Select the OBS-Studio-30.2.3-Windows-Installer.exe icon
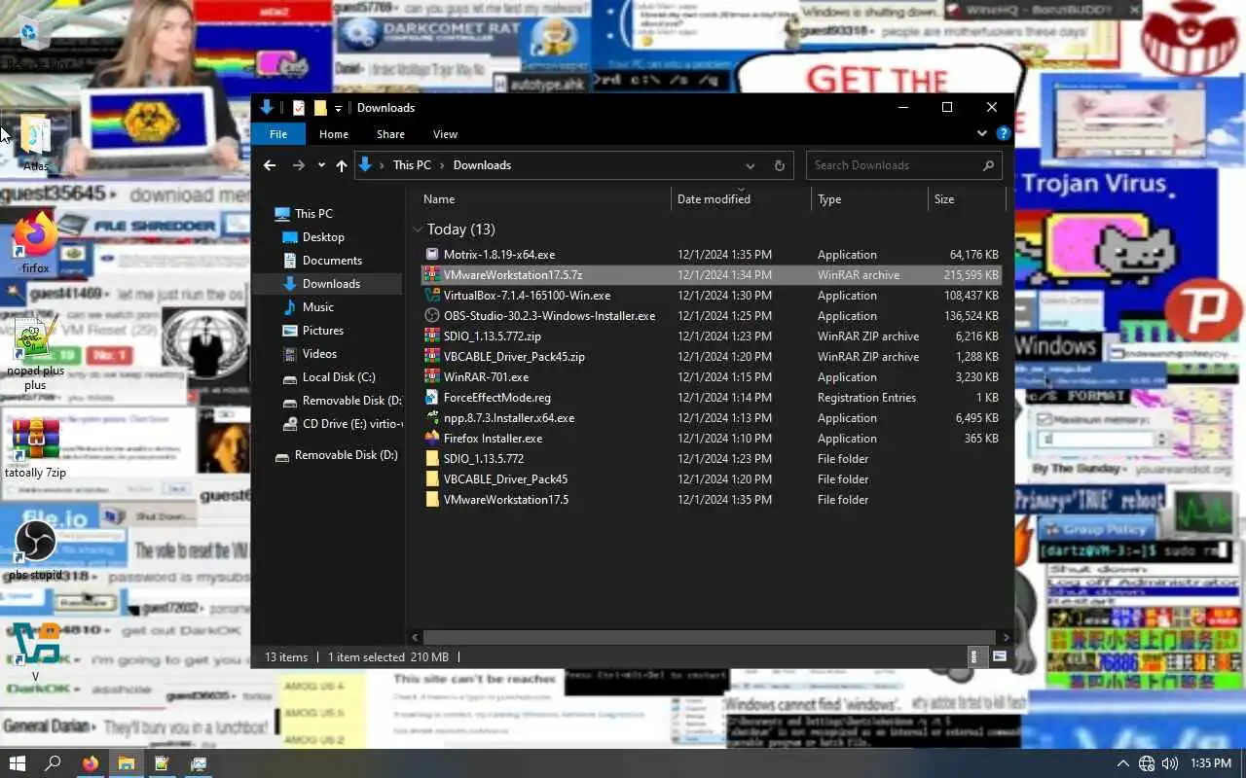This screenshot has height=778, width=1246. pyautogui.click(x=433, y=316)
